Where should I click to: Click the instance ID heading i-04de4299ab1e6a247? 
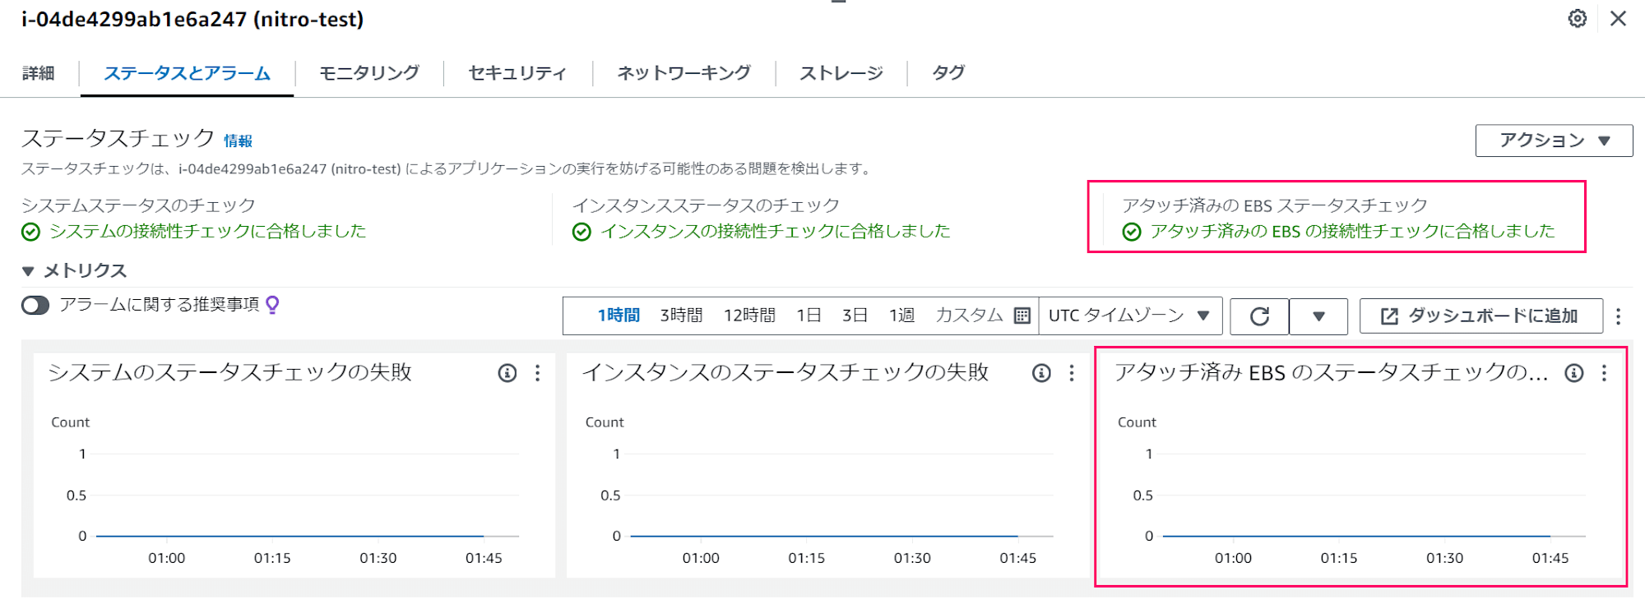(192, 19)
